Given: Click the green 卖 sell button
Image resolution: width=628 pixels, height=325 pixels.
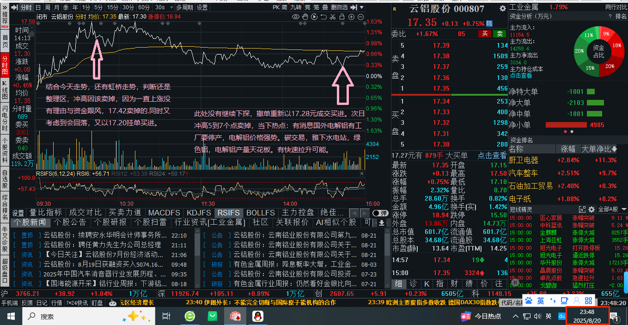Looking at the screenshot, I should 499,34.
